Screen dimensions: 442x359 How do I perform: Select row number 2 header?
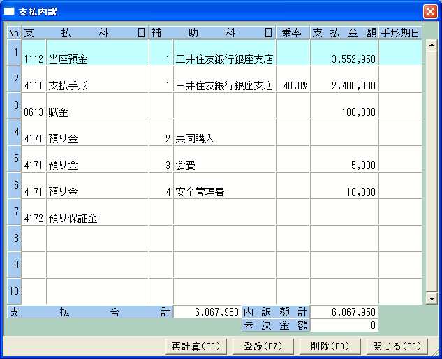coord(15,80)
